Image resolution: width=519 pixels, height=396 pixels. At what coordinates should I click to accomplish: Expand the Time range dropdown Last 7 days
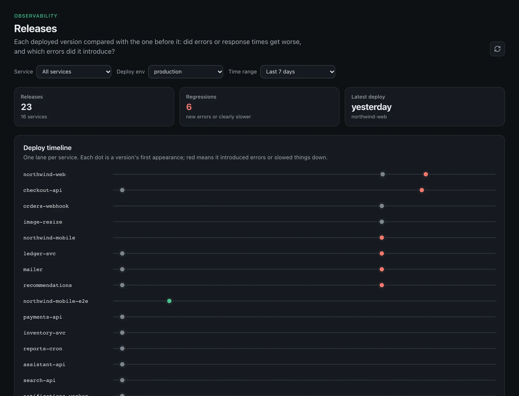pos(298,72)
